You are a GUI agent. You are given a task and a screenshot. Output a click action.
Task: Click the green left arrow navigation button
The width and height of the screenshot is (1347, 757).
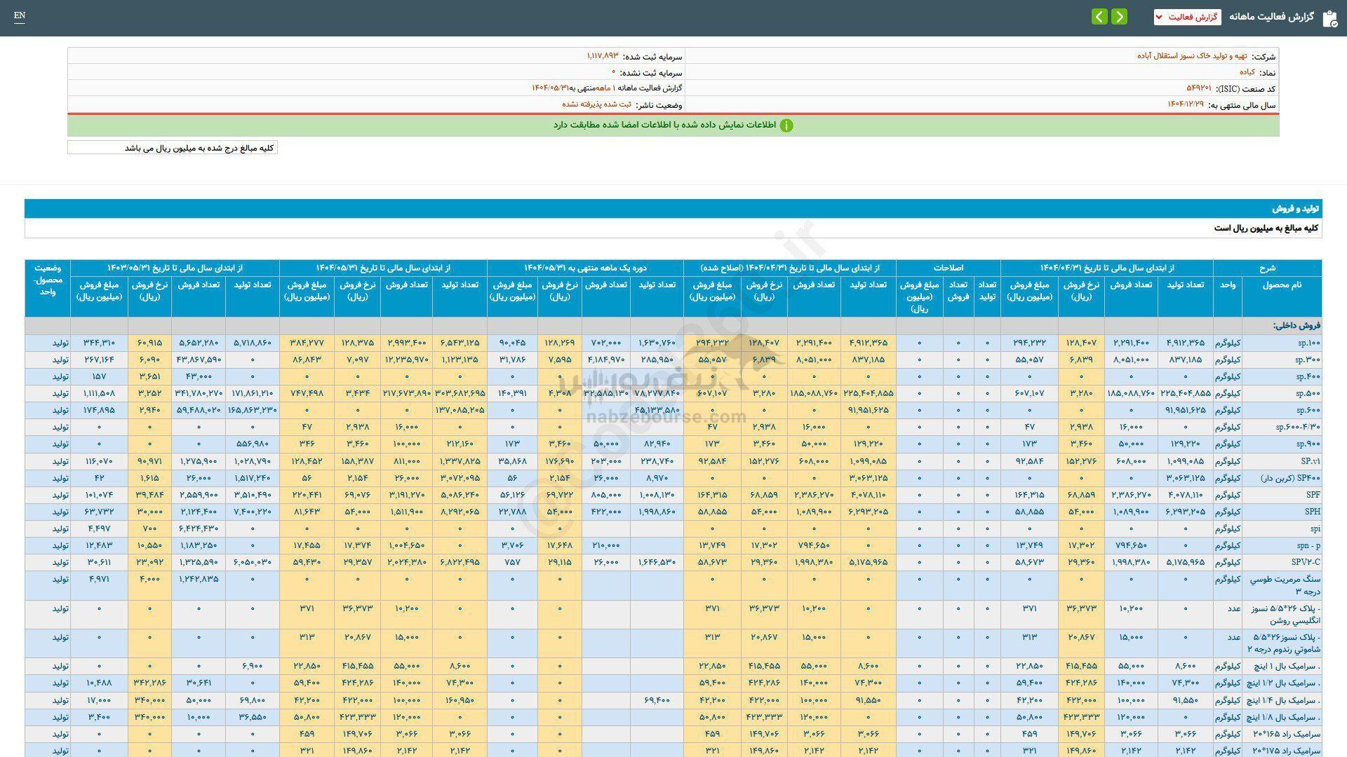(1099, 17)
